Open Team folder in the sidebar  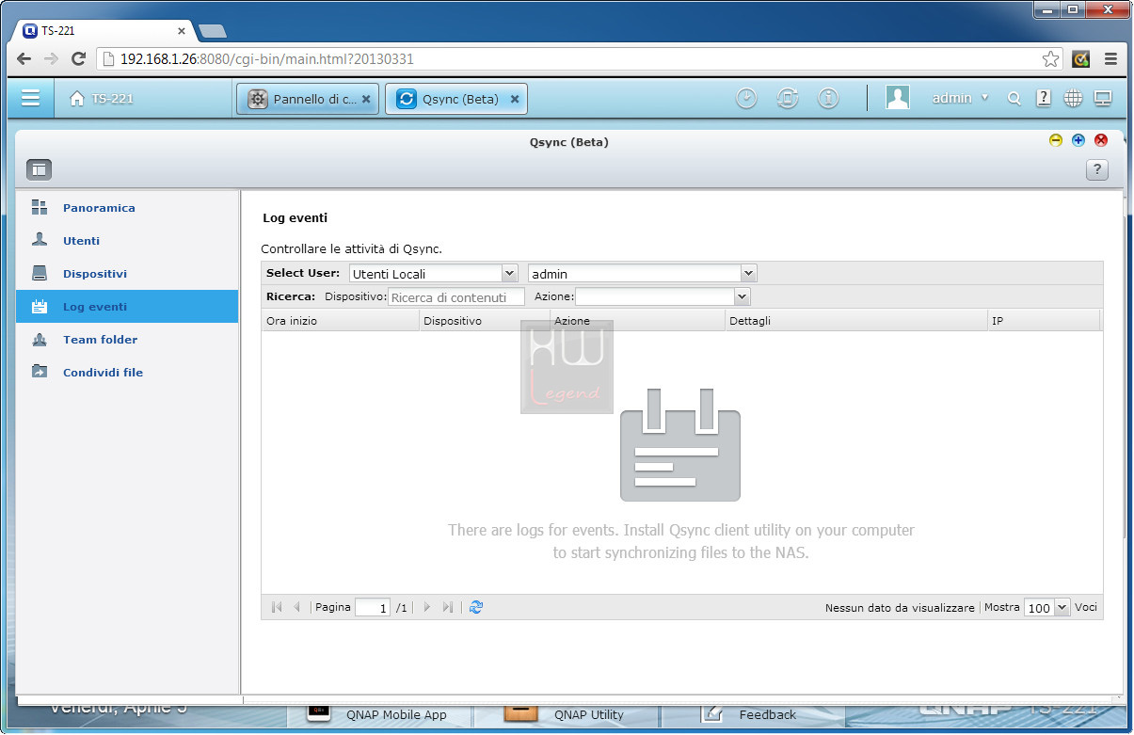tap(127, 340)
